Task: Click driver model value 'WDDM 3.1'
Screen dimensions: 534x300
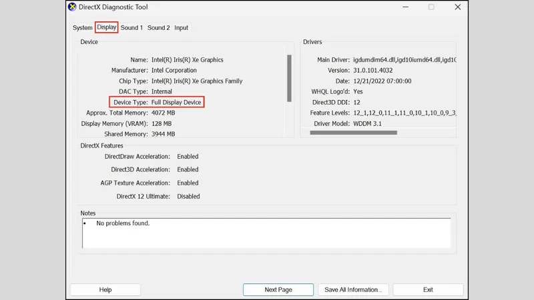Action: (367, 123)
